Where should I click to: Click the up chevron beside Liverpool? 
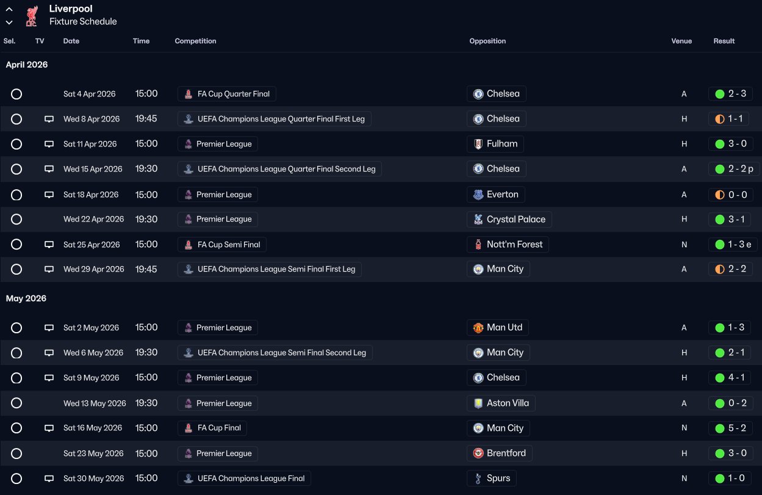point(9,10)
